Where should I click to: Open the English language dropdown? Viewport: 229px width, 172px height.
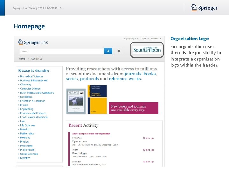pos(144,39)
